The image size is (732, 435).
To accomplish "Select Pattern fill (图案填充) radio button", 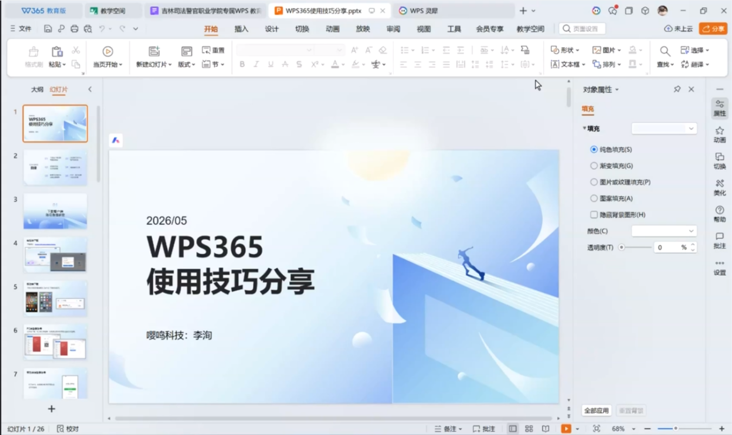I will click(594, 198).
